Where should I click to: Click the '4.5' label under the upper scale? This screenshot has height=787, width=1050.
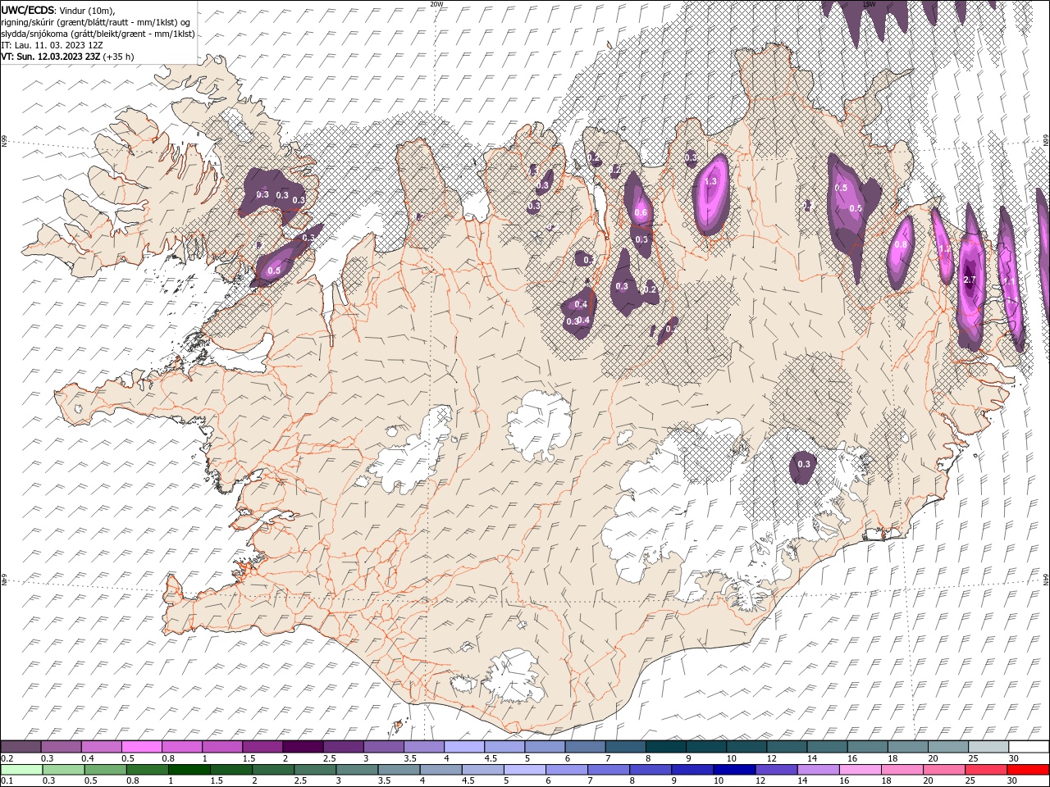pos(490,758)
